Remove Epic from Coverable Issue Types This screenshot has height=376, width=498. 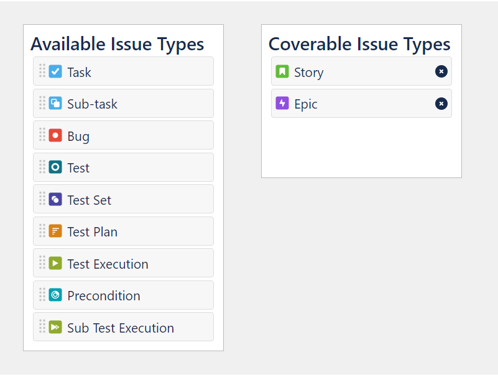(x=441, y=104)
